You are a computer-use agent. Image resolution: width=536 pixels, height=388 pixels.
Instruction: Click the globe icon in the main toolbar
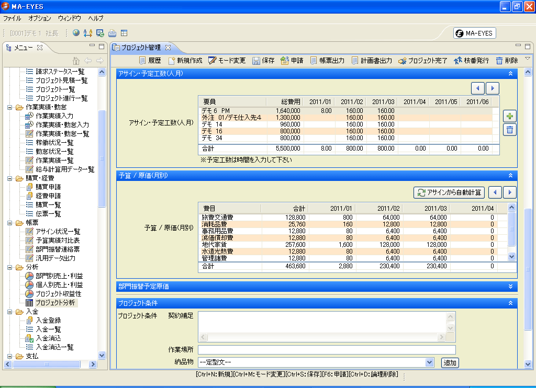[76, 33]
